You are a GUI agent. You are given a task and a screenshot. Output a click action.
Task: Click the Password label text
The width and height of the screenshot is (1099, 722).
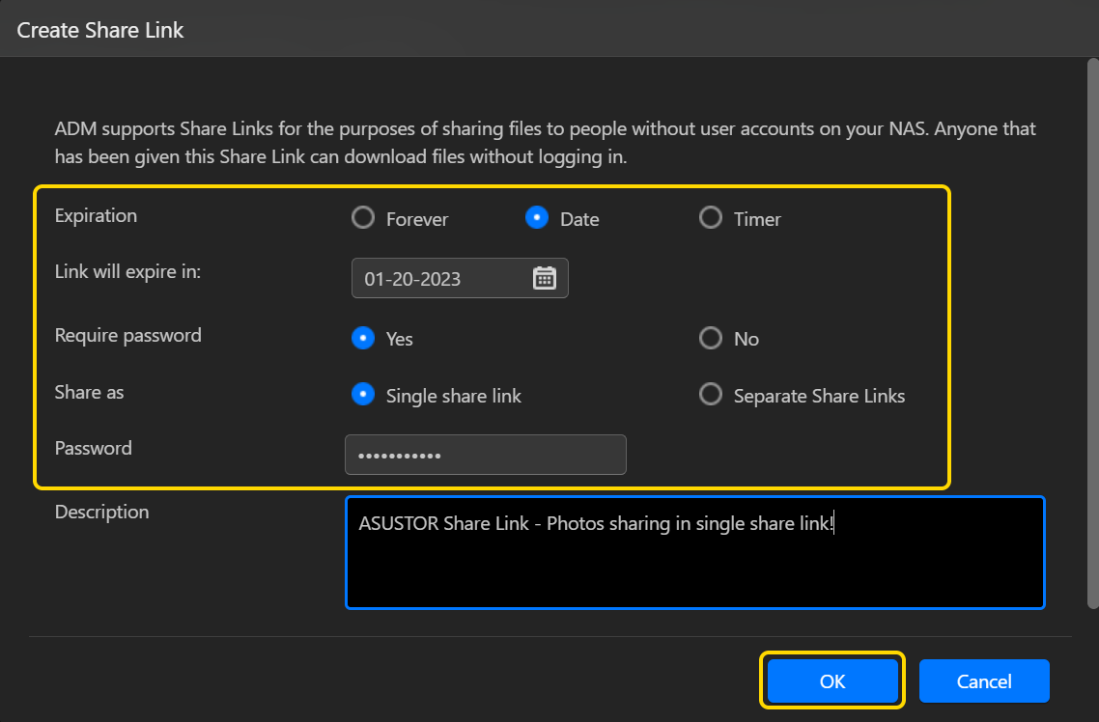point(94,448)
